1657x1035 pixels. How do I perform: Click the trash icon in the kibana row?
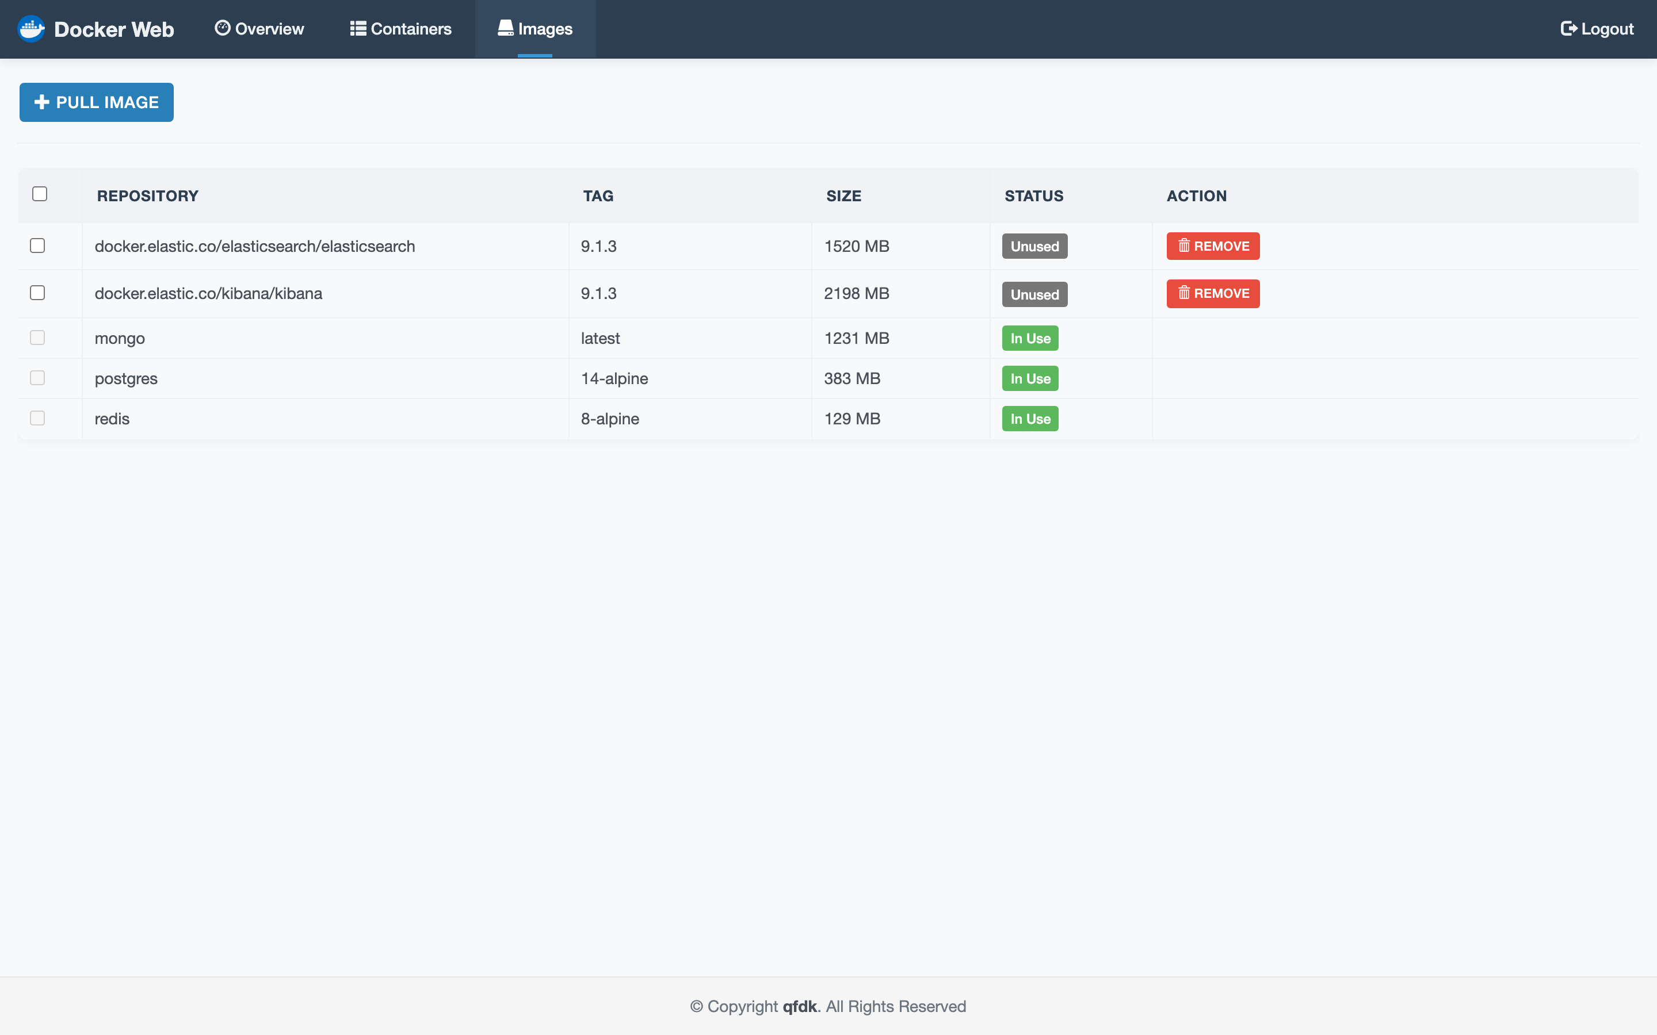tap(1184, 293)
